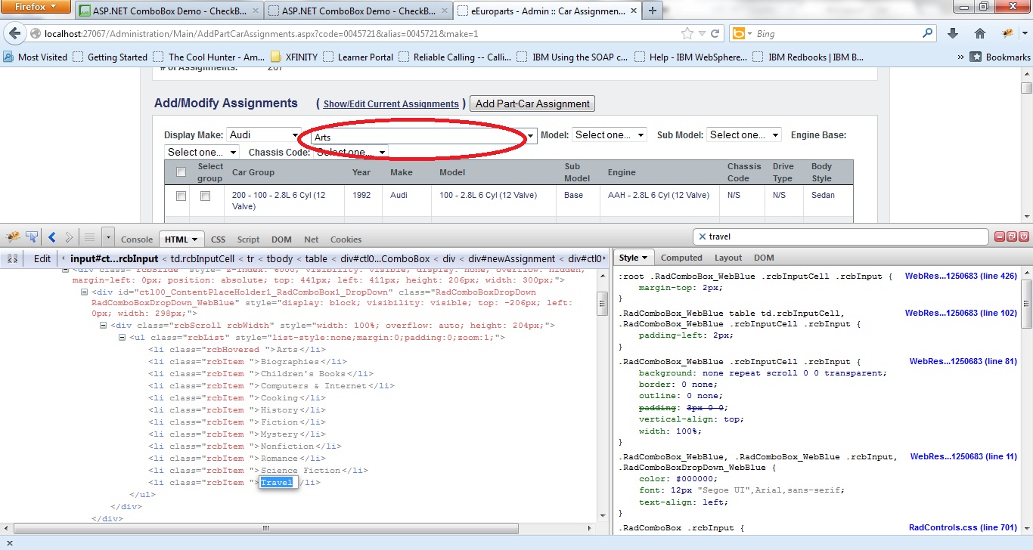Viewport: 1033px width, 550px height.
Task: Go back in Firebug panel history
Action: coord(52,237)
